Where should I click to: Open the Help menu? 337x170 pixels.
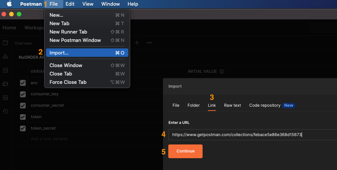(x=133, y=4)
